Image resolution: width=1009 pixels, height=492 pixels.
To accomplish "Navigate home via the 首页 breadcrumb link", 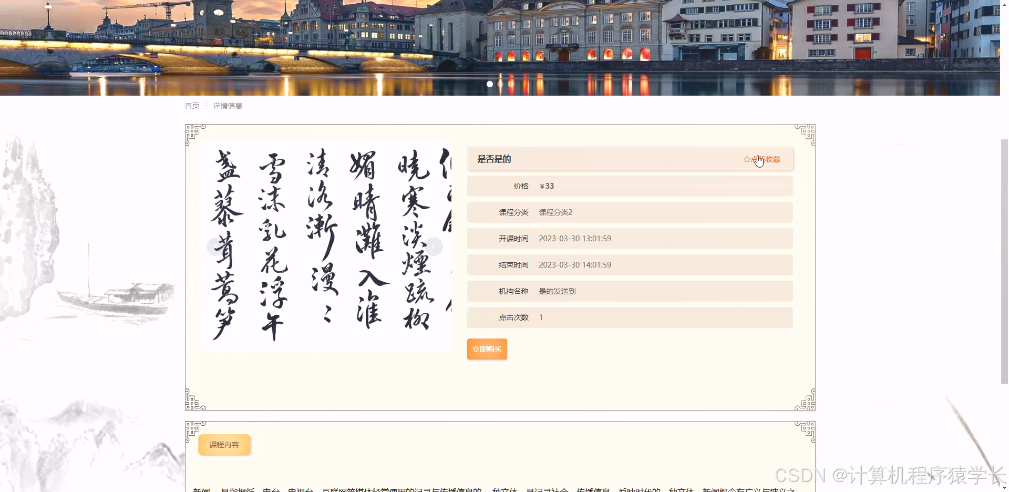I will click(x=192, y=106).
